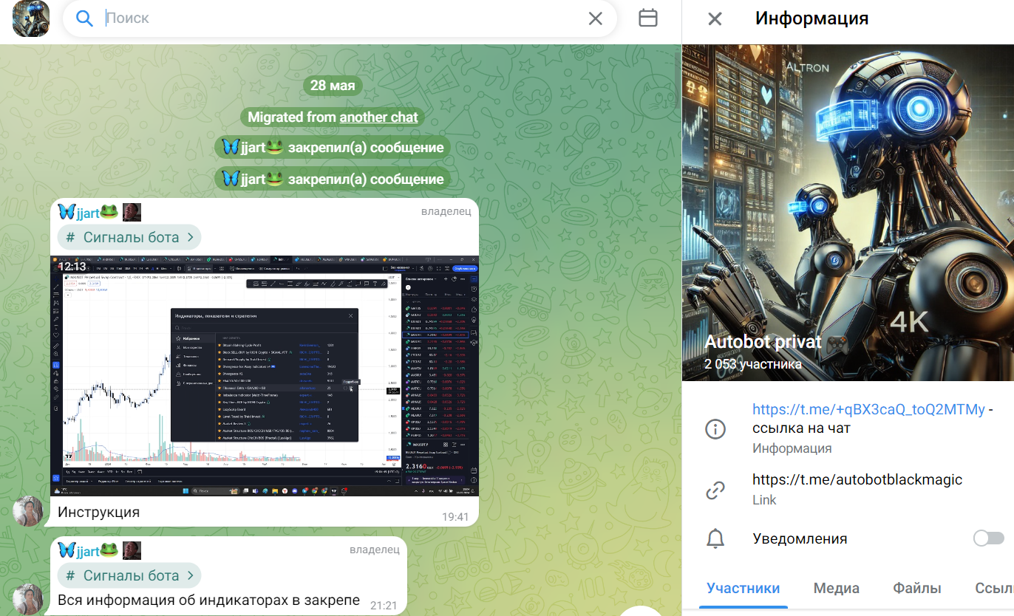Open the calendar date picker icon
The width and height of the screenshot is (1014, 616).
[x=648, y=18]
